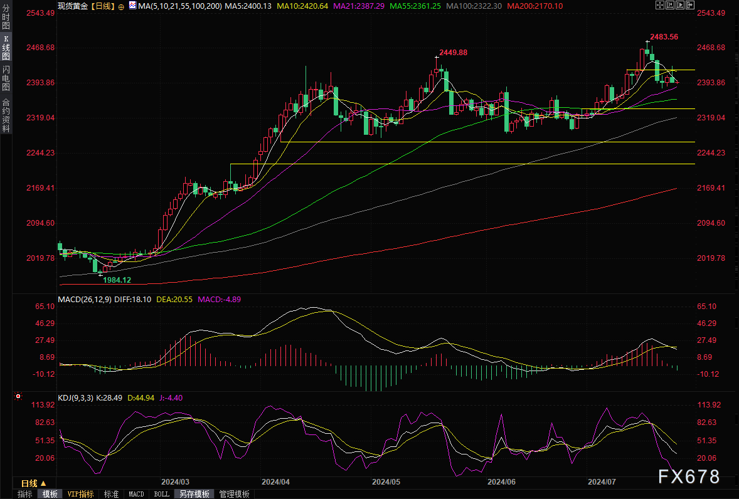
Task: Open 合约资料 from left sidebar
Action: click(6, 115)
